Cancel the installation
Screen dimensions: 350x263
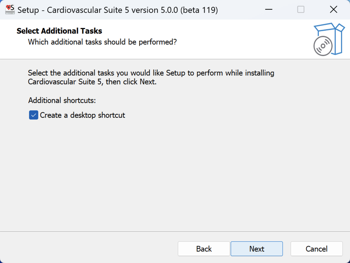(x=316, y=249)
